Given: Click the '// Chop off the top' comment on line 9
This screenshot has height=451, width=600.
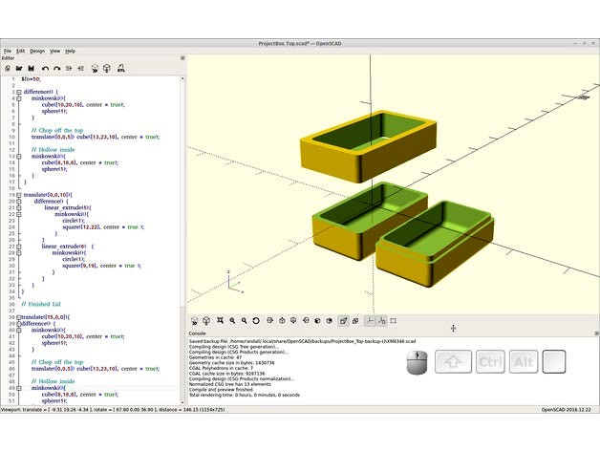Looking at the screenshot, I should pos(57,130).
